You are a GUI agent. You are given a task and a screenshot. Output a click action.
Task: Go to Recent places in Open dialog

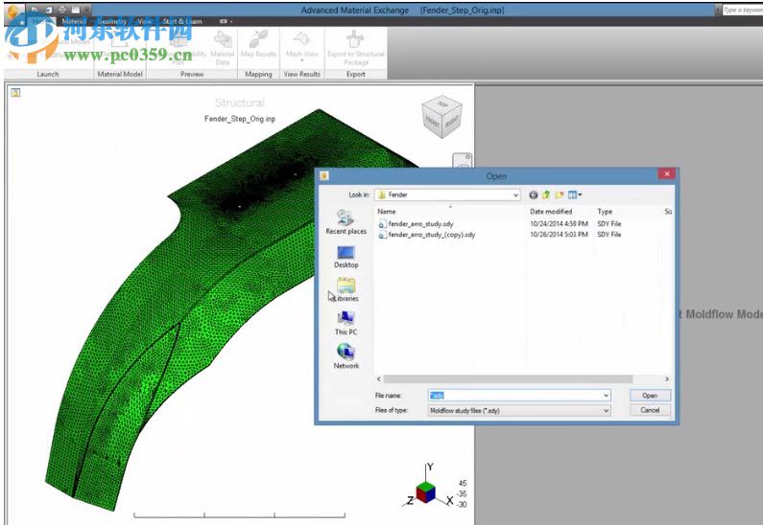pos(346,222)
